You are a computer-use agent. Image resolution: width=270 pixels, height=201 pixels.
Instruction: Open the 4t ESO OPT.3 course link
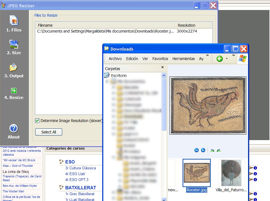[77, 180]
